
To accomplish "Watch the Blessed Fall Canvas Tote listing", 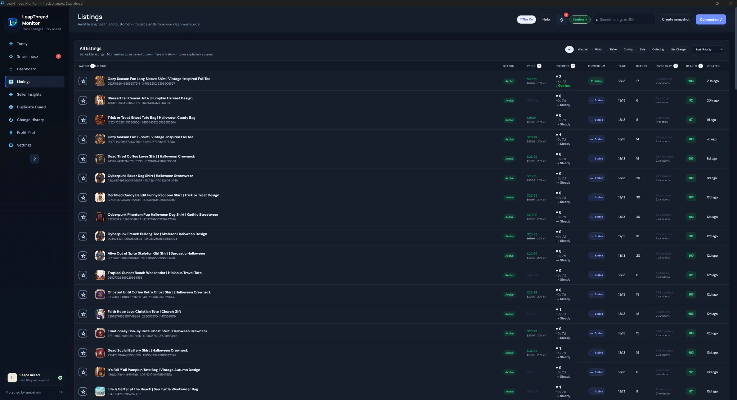I will coord(83,100).
